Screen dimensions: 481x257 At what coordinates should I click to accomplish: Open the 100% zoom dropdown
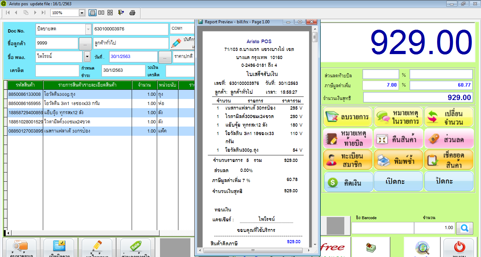(82, 13)
